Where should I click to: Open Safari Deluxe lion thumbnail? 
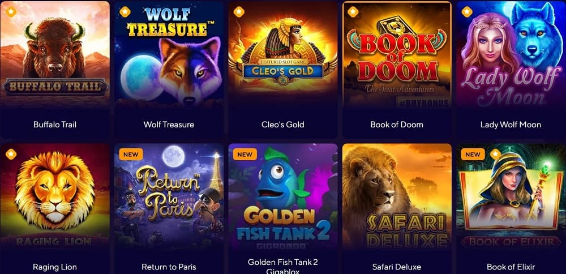pos(397,198)
